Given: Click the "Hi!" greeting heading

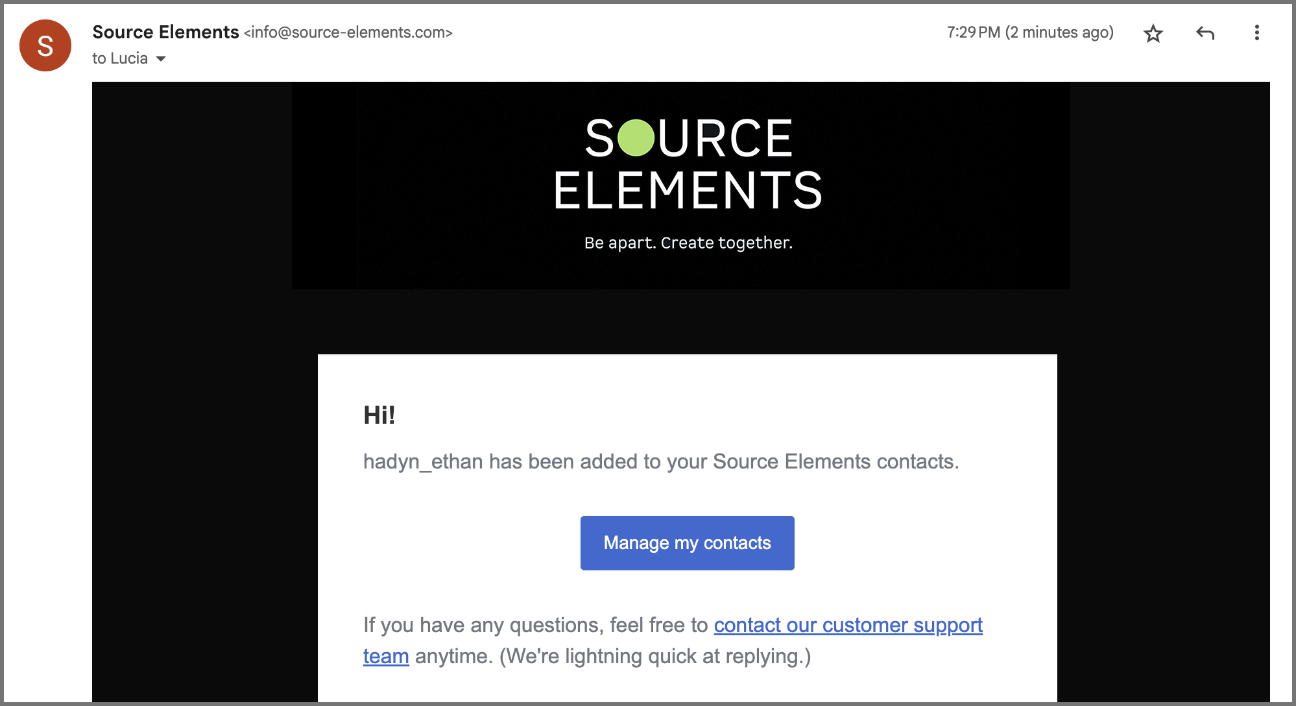Looking at the screenshot, I should [x=379, y=415].
